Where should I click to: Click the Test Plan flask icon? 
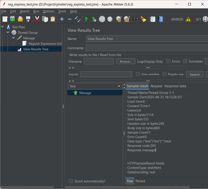coord(8,27)
